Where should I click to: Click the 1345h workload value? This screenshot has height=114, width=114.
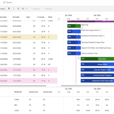tap(17, 100)
